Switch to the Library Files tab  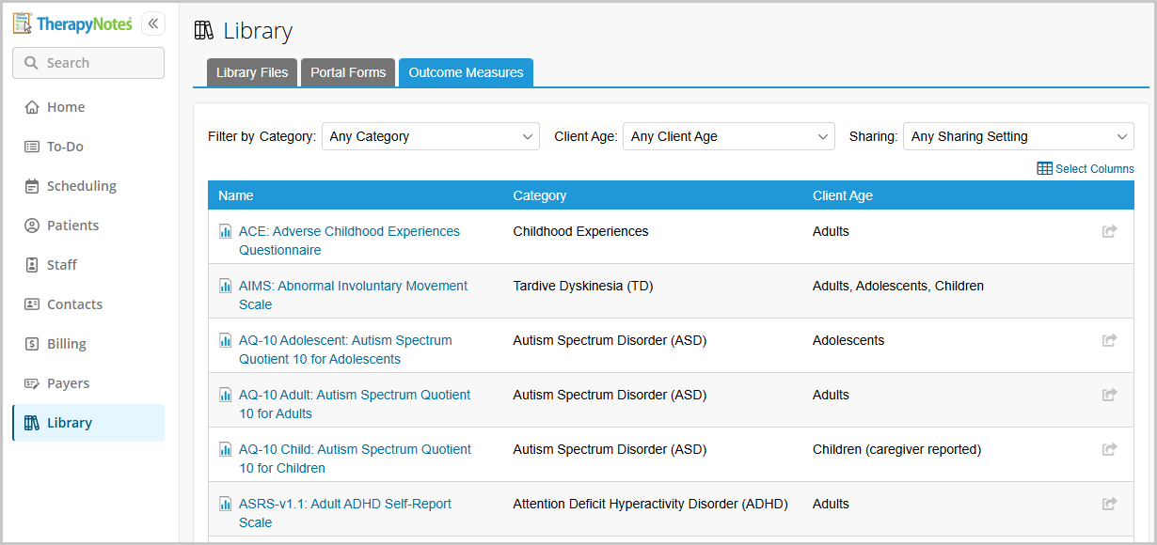pyautogui.click(x=252, y=72)
